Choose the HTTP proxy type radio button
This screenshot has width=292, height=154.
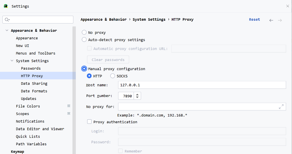pos(89,76)
